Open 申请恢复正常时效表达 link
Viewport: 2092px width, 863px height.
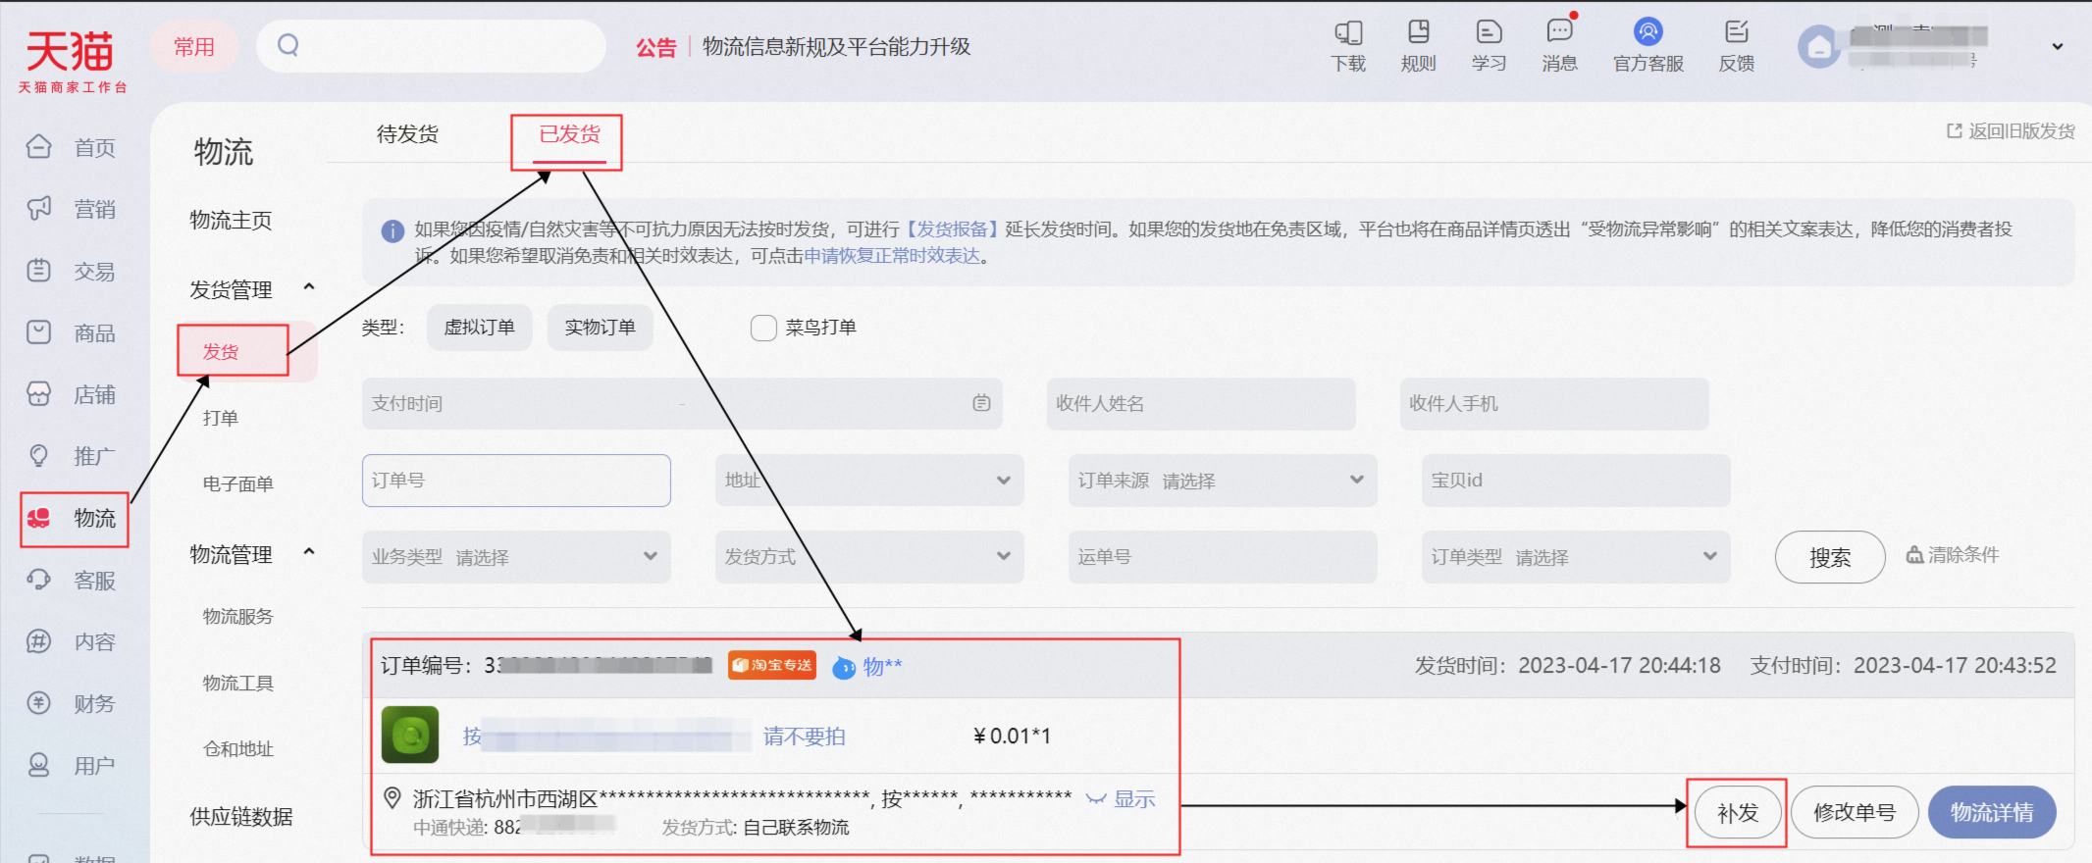pos(892,256)
